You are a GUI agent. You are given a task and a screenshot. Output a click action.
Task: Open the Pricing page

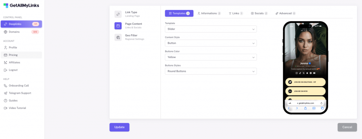tap(21, 55)
